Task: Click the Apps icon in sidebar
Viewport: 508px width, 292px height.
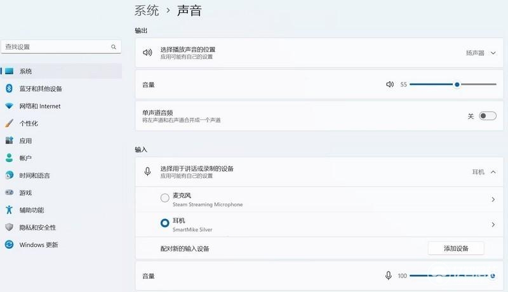Action: tap(9, 140)
